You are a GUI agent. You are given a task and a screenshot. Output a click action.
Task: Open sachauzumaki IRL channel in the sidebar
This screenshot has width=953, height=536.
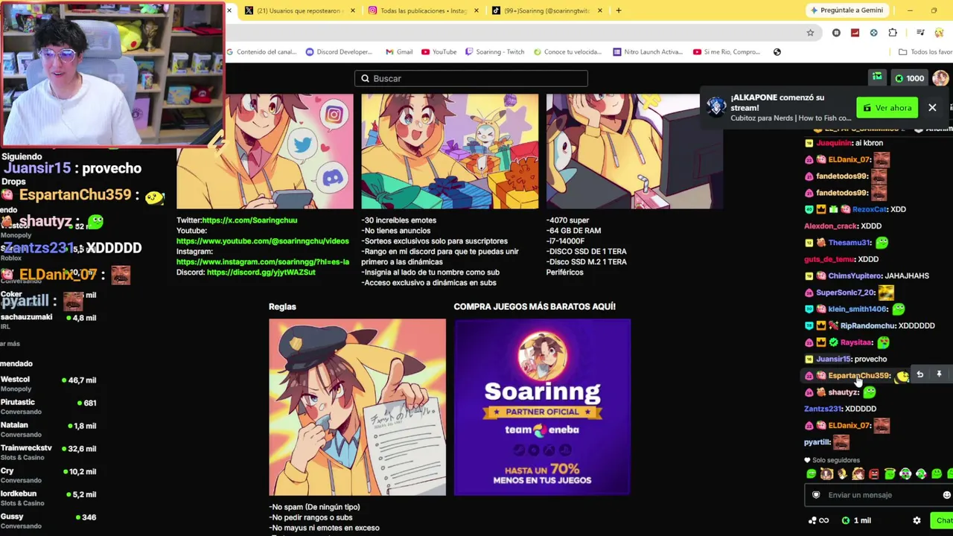click(x=48, y=322)
